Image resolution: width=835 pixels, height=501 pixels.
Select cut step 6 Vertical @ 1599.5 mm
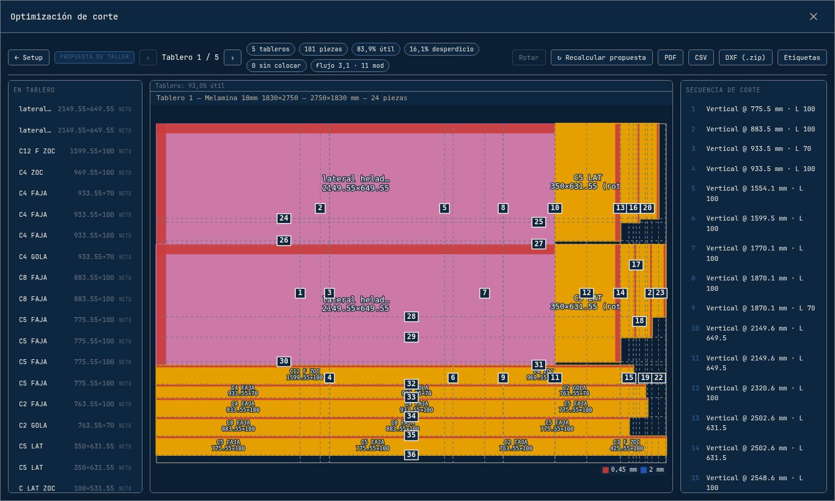click(753, 224)
